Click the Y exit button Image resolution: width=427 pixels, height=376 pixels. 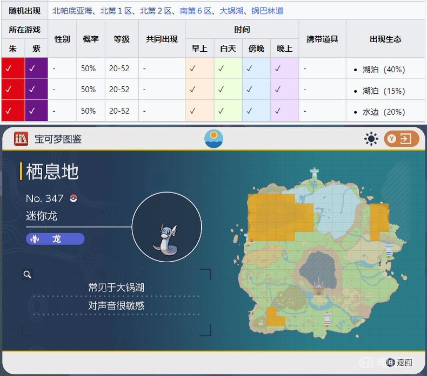pyautogui.click(x=402, y=139)
